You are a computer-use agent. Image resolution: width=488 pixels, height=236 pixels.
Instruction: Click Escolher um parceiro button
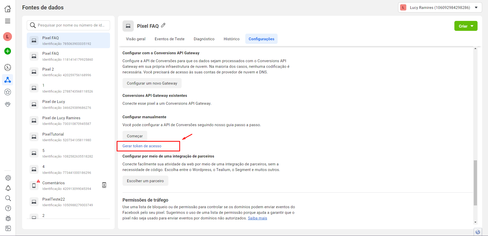(x=145, y=181)
